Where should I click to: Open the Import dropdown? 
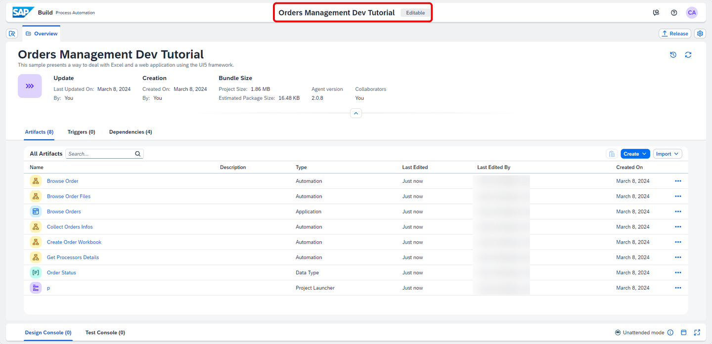point(667,154)
